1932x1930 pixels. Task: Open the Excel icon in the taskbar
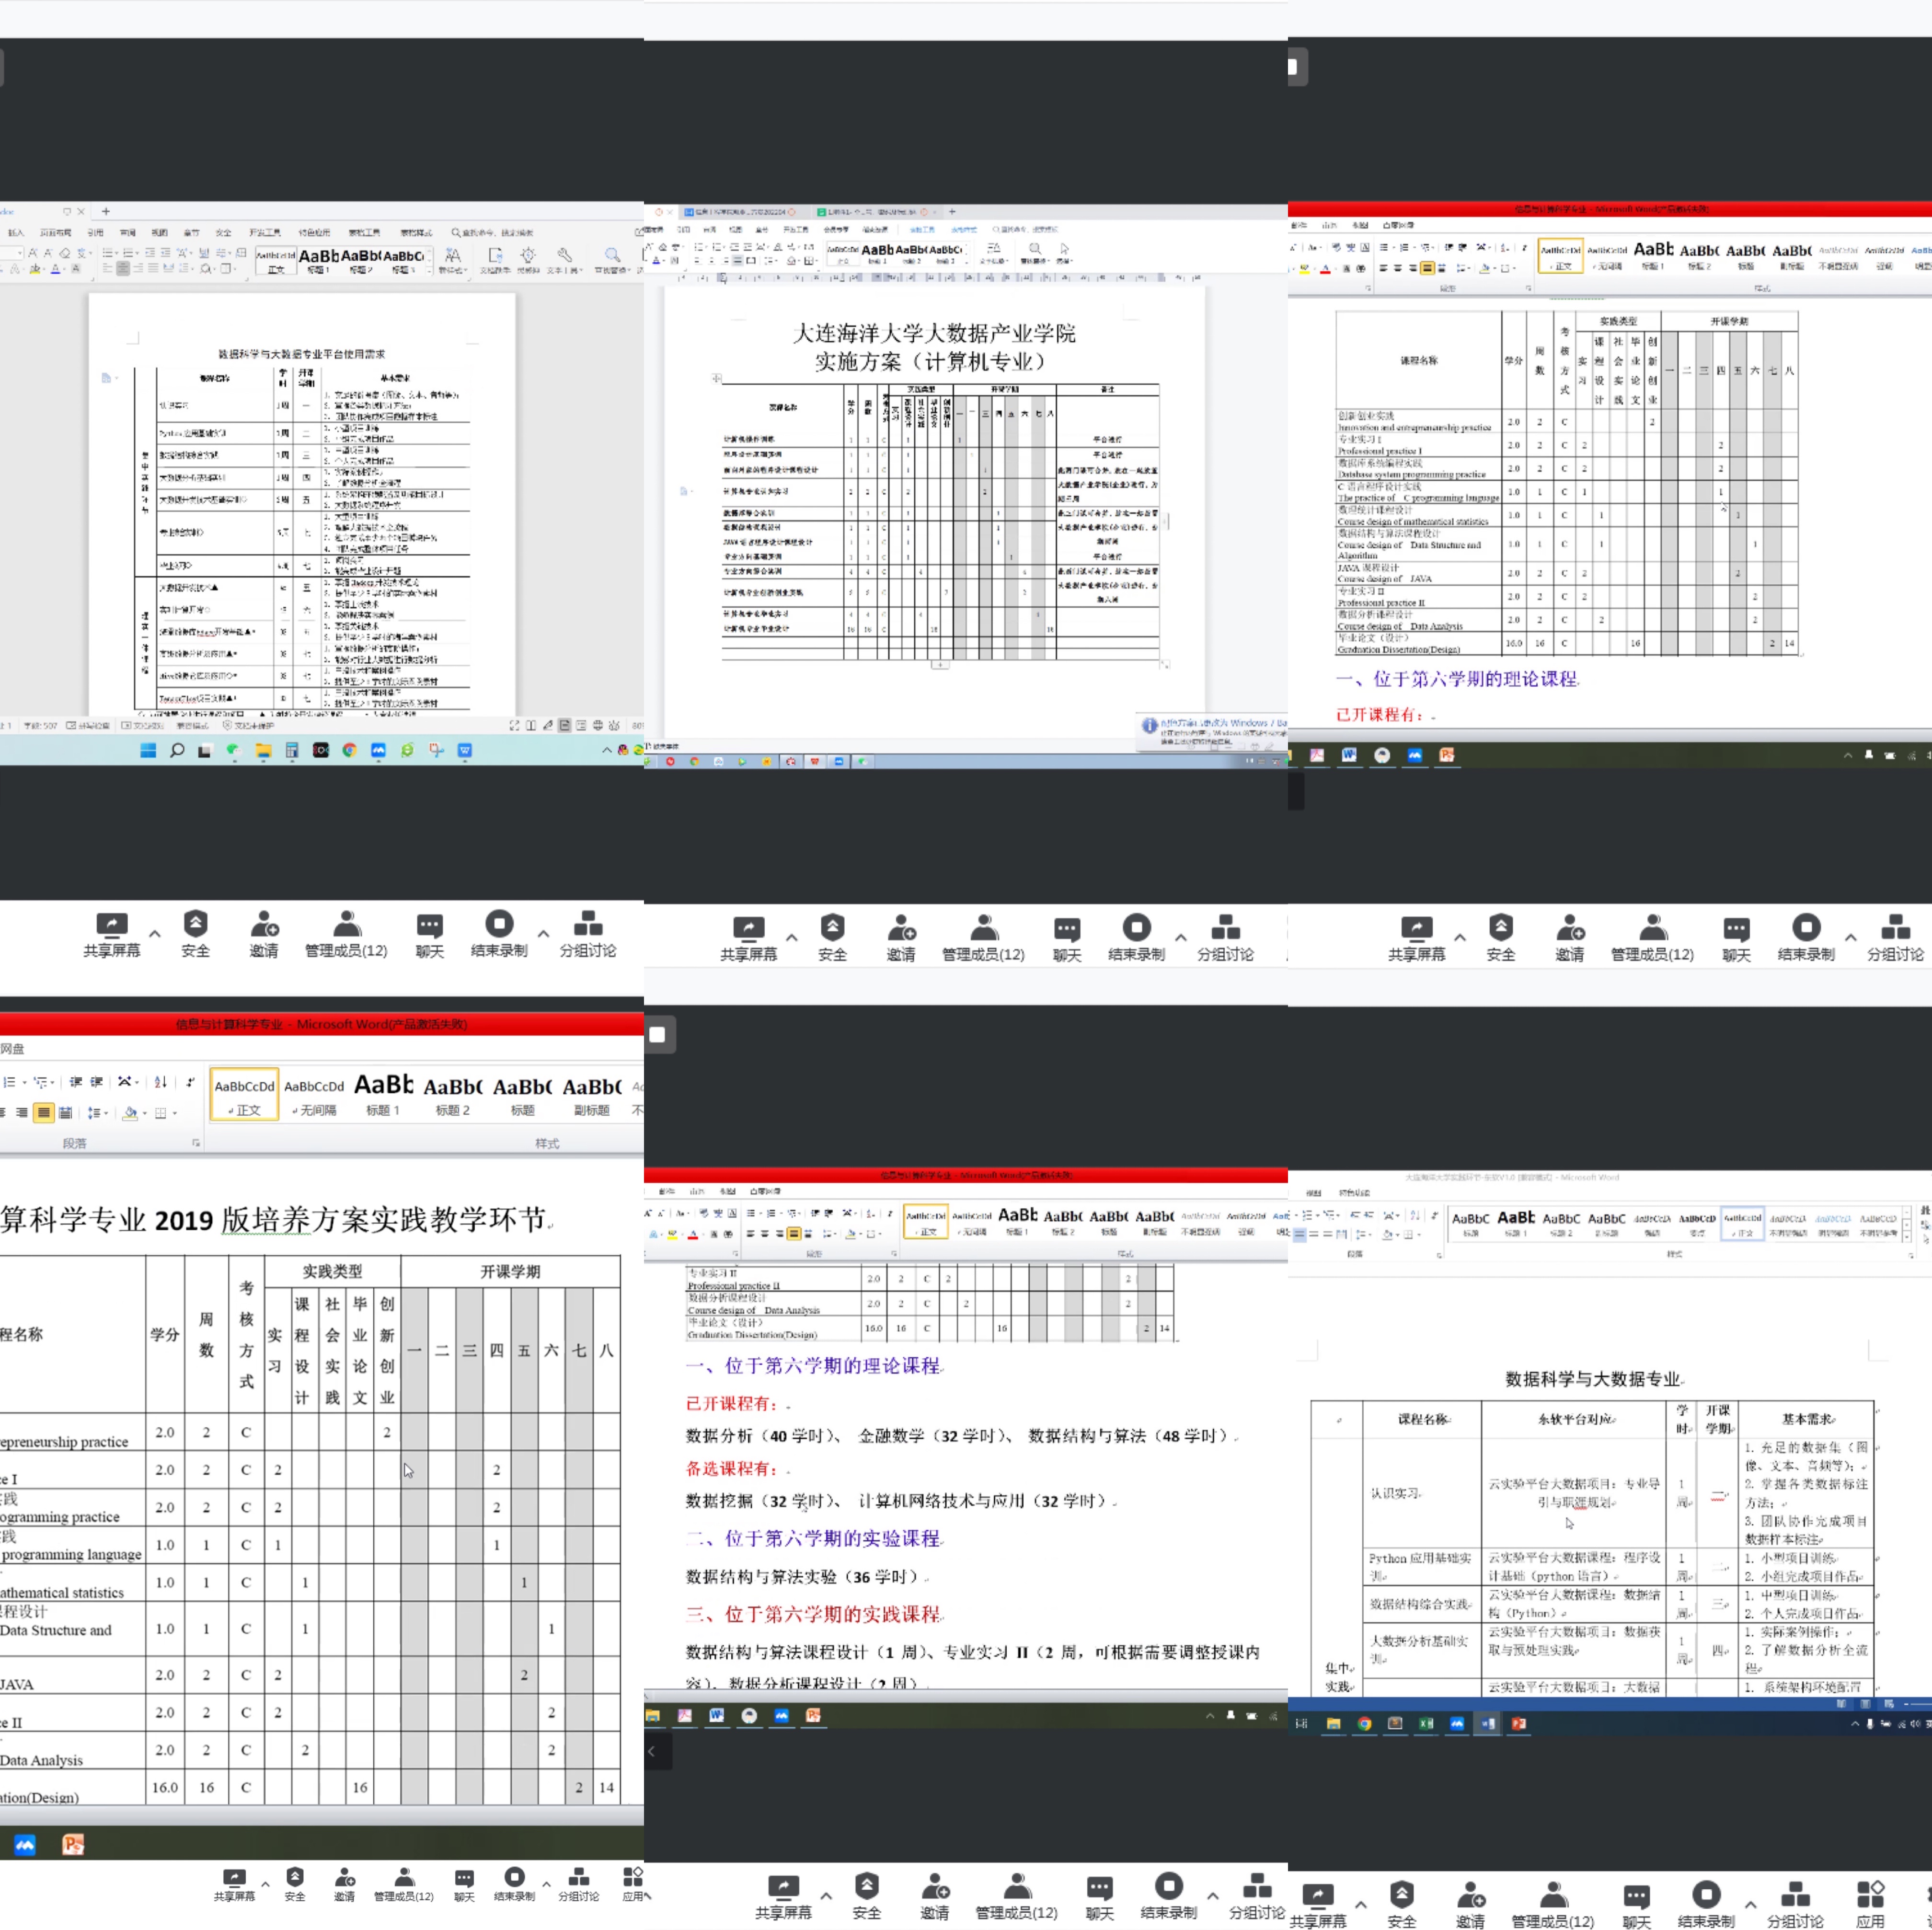[x=1426, y=1723]
